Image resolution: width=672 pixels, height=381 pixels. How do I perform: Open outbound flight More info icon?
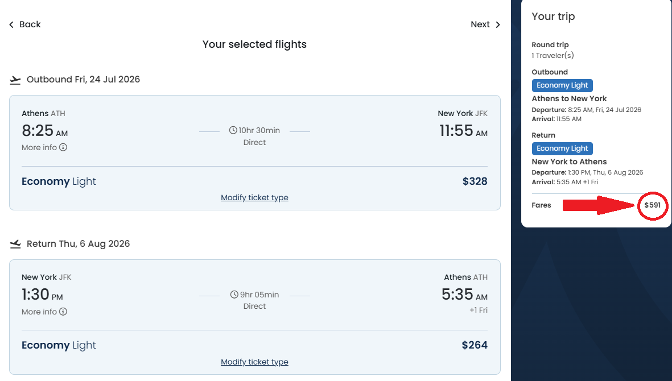coord(63,147)
